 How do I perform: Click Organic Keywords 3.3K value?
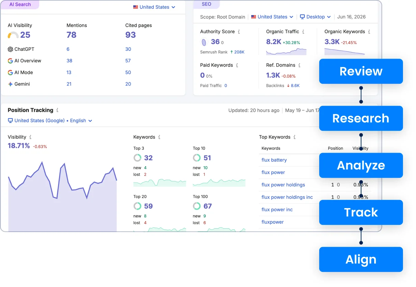tap(332, 42)
